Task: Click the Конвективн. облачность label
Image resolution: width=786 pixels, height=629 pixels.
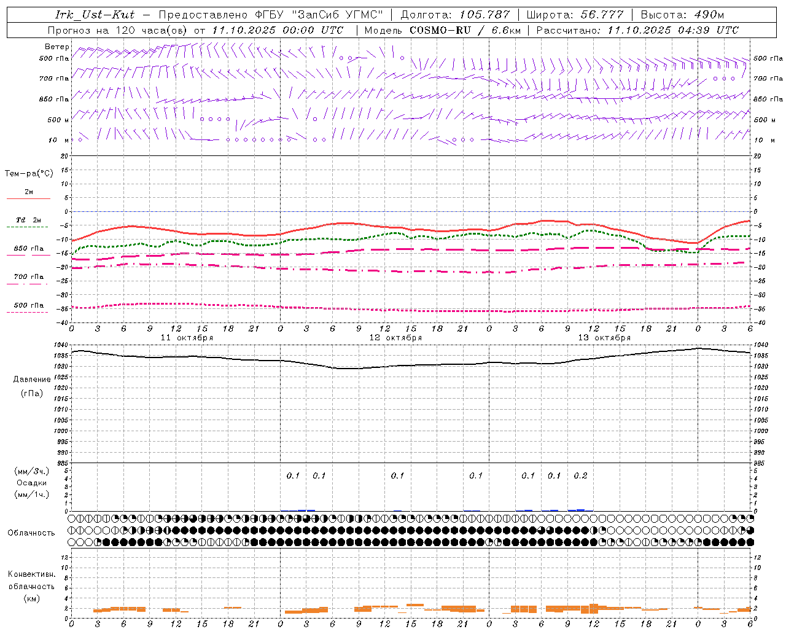Action: 31,580
